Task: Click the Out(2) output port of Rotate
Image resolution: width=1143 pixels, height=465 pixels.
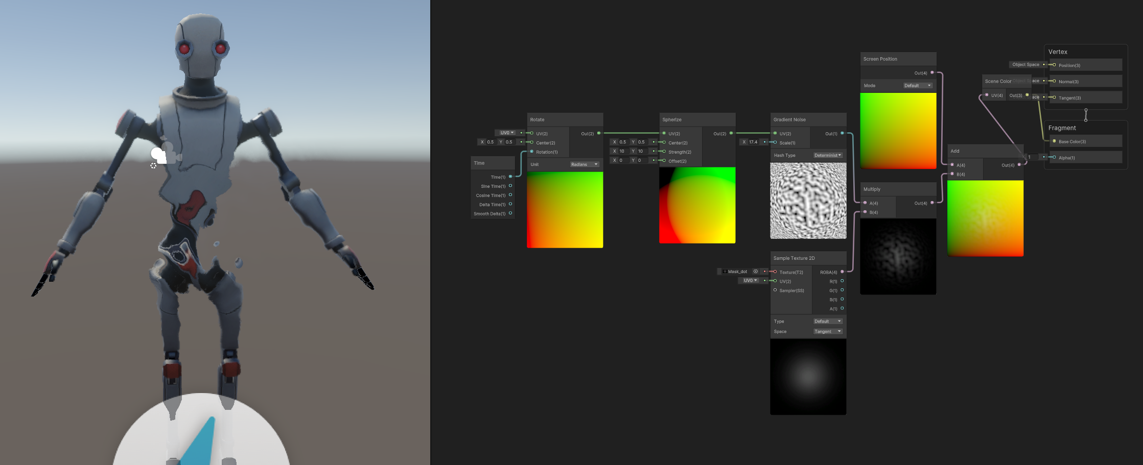Action: (x=599, y=133)
